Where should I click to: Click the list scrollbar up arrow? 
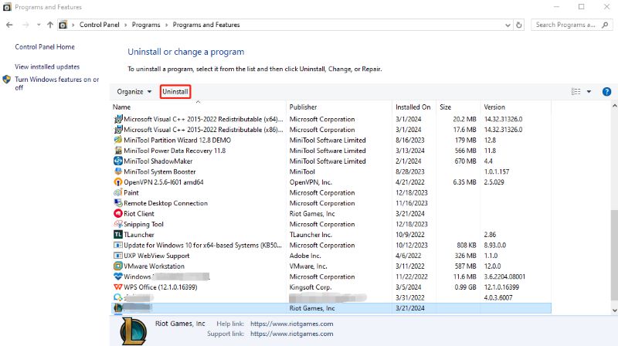[614, 106]
